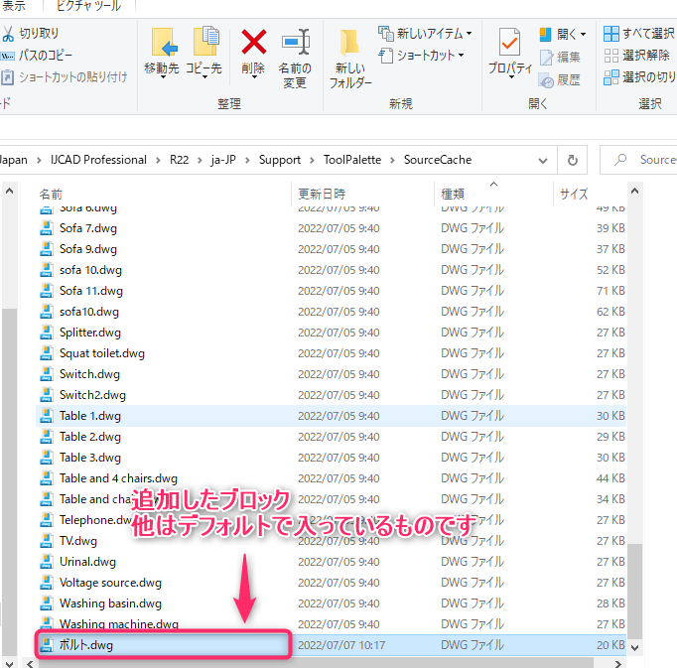Screen dimensions: 677x668
Task: Click the Refresh button beside address bar
Action: pos(573,160)
